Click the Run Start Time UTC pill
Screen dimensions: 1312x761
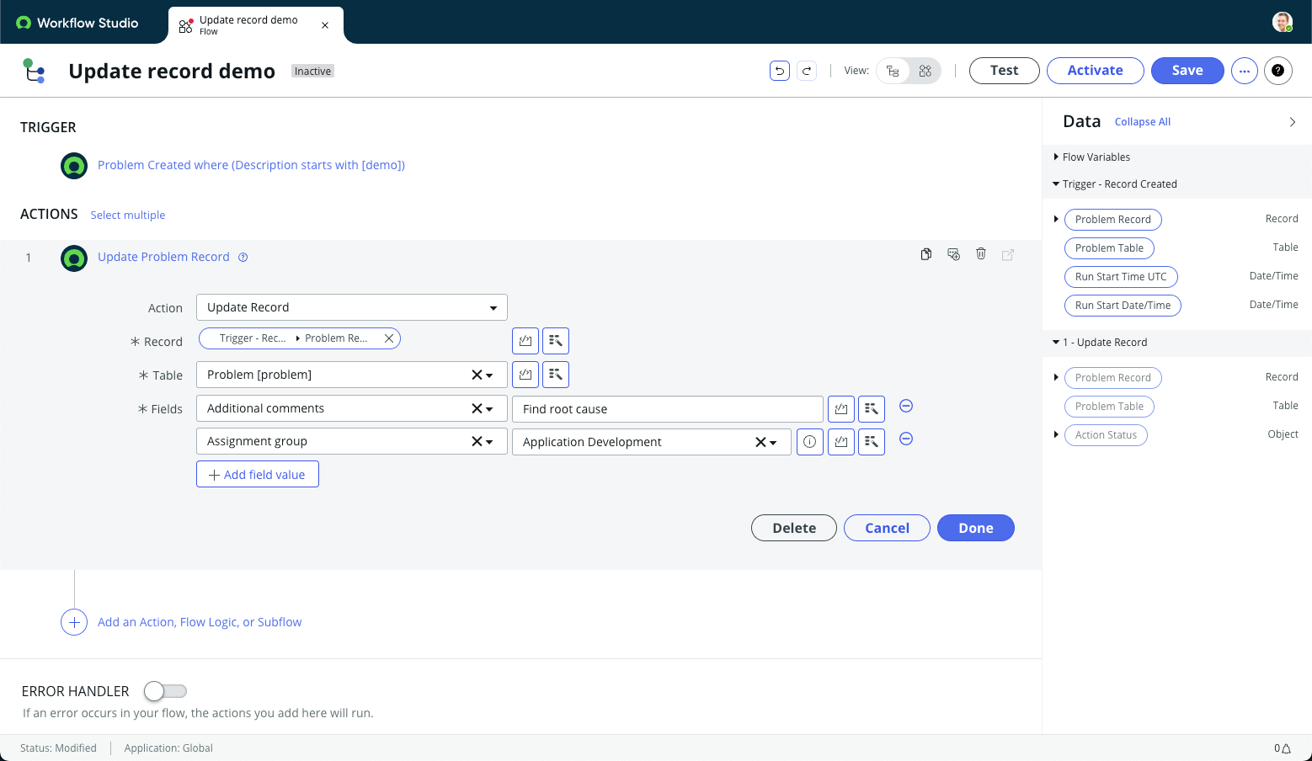[x=1121, y=277]
